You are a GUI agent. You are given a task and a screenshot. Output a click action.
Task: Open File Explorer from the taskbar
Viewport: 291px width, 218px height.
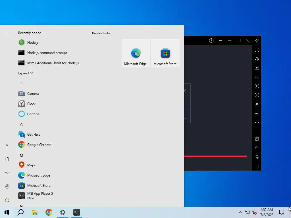(x=35, y=212)
